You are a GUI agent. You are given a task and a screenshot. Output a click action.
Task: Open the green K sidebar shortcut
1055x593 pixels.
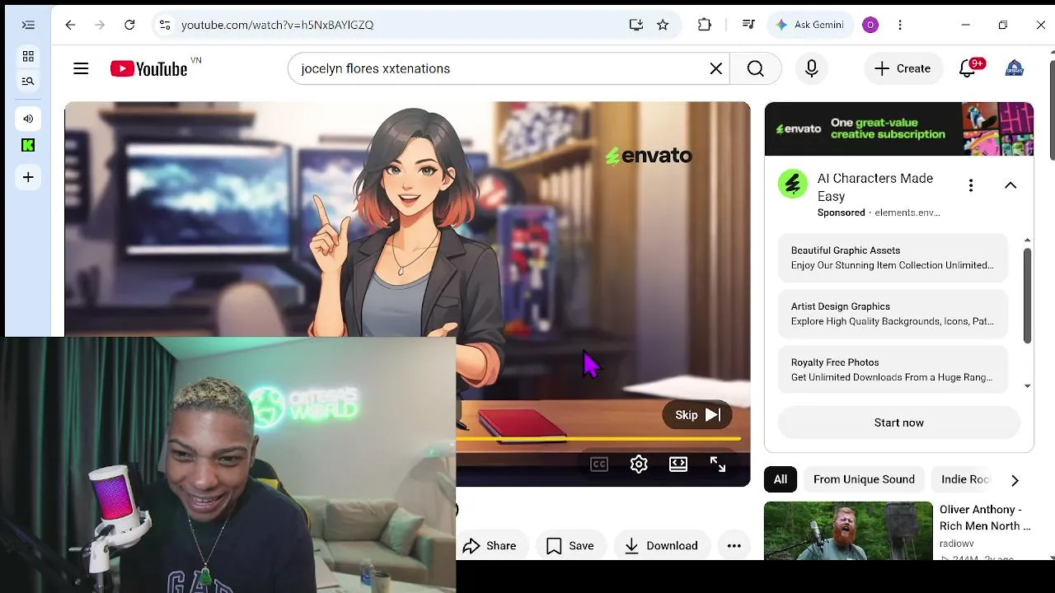click(28, 145)
